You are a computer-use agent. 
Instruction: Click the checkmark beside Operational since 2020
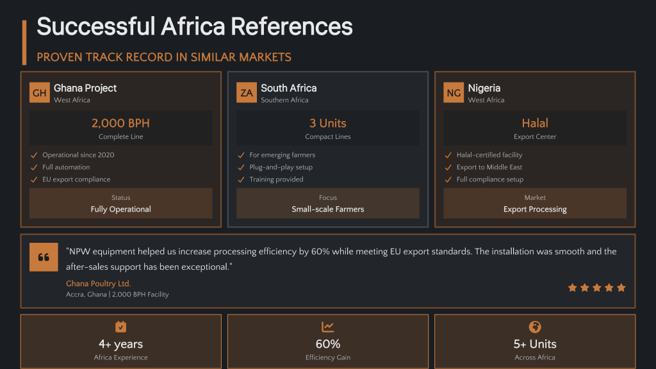pyautogui.click(x=34, y=155)
